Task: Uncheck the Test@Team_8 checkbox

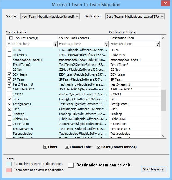Action: click(x=9, y=84)
